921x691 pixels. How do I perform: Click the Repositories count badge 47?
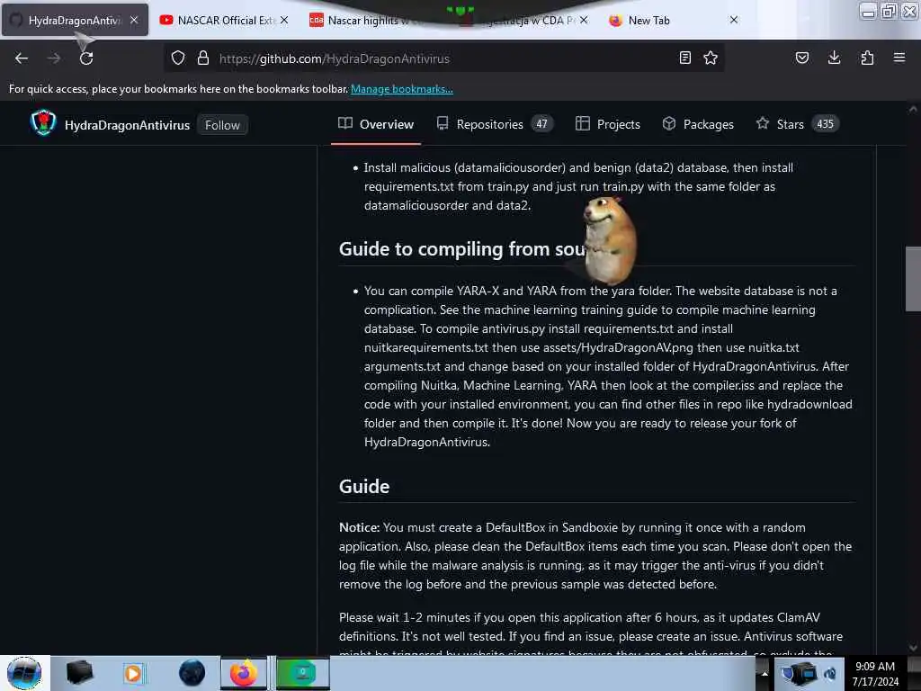click(541, 124)
